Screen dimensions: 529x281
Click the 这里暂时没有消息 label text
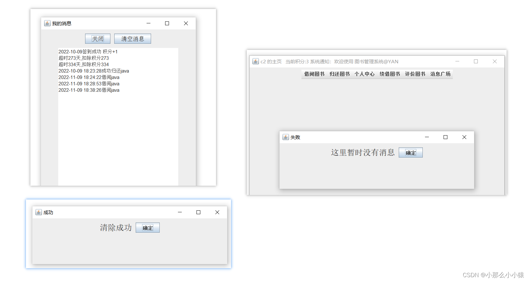coord(363,152)
